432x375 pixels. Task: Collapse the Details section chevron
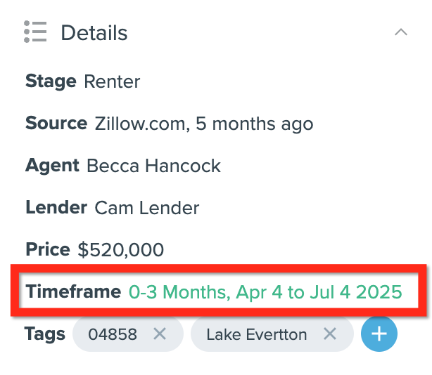pyautogui.click(x=401, y=32)
